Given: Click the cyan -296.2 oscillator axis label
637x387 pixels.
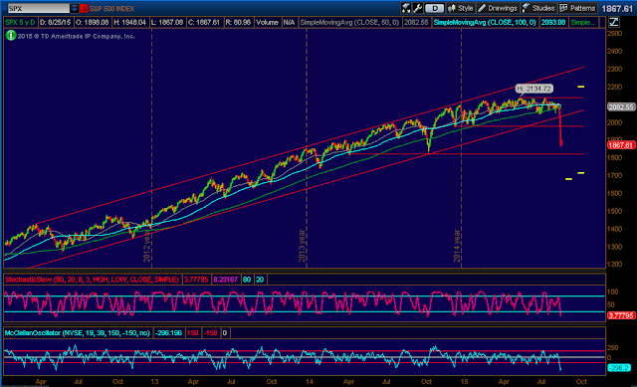Looking at the screenshot, I should coord(619,368).
